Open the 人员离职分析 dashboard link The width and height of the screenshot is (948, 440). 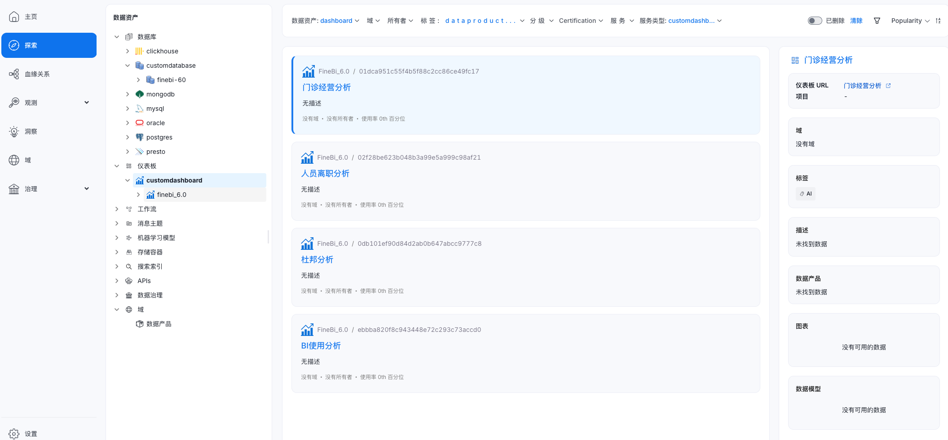(x=325, y=174)
